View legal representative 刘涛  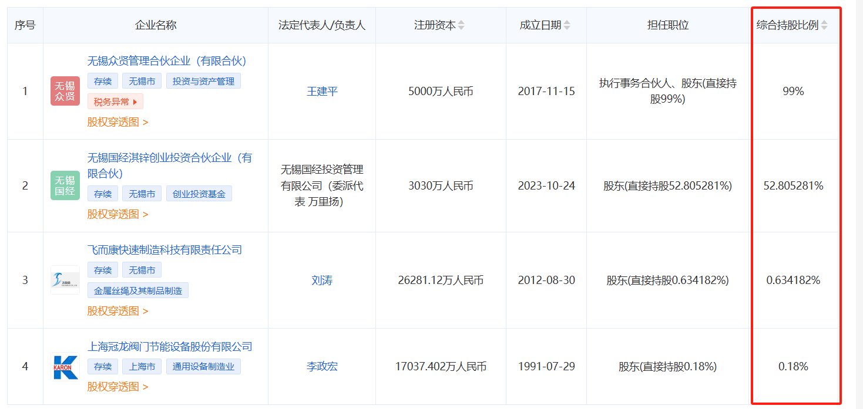pyautogui.click(x=322, y=280)
